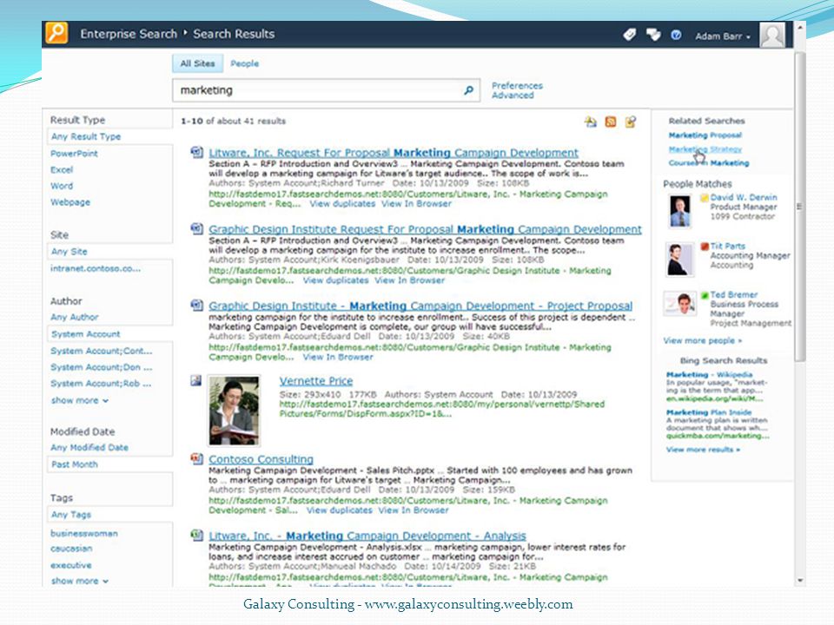
Task: Click the icon left of the help icon
Action: (x=653, y=35)
